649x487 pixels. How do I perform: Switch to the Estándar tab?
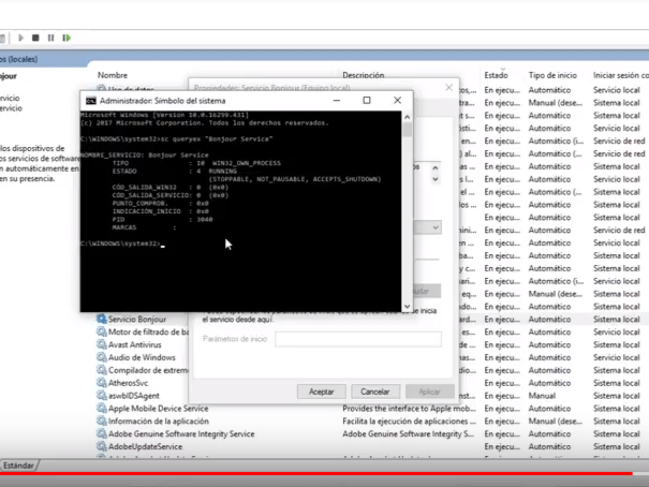tap(19, 465)
